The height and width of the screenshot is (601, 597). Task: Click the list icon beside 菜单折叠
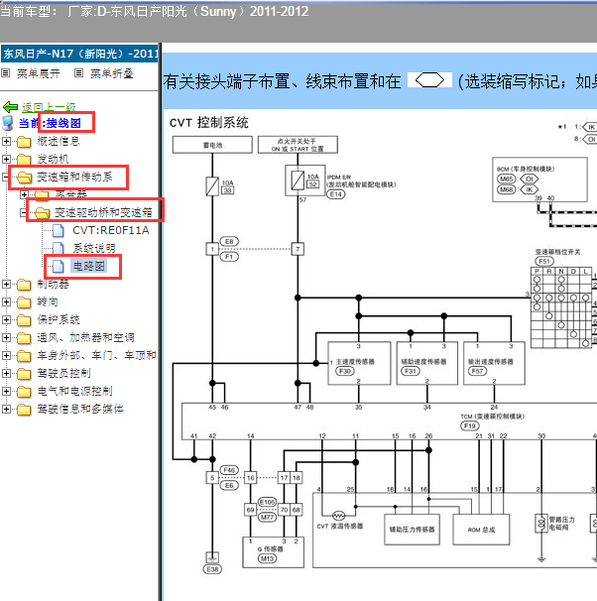point(78,72)
